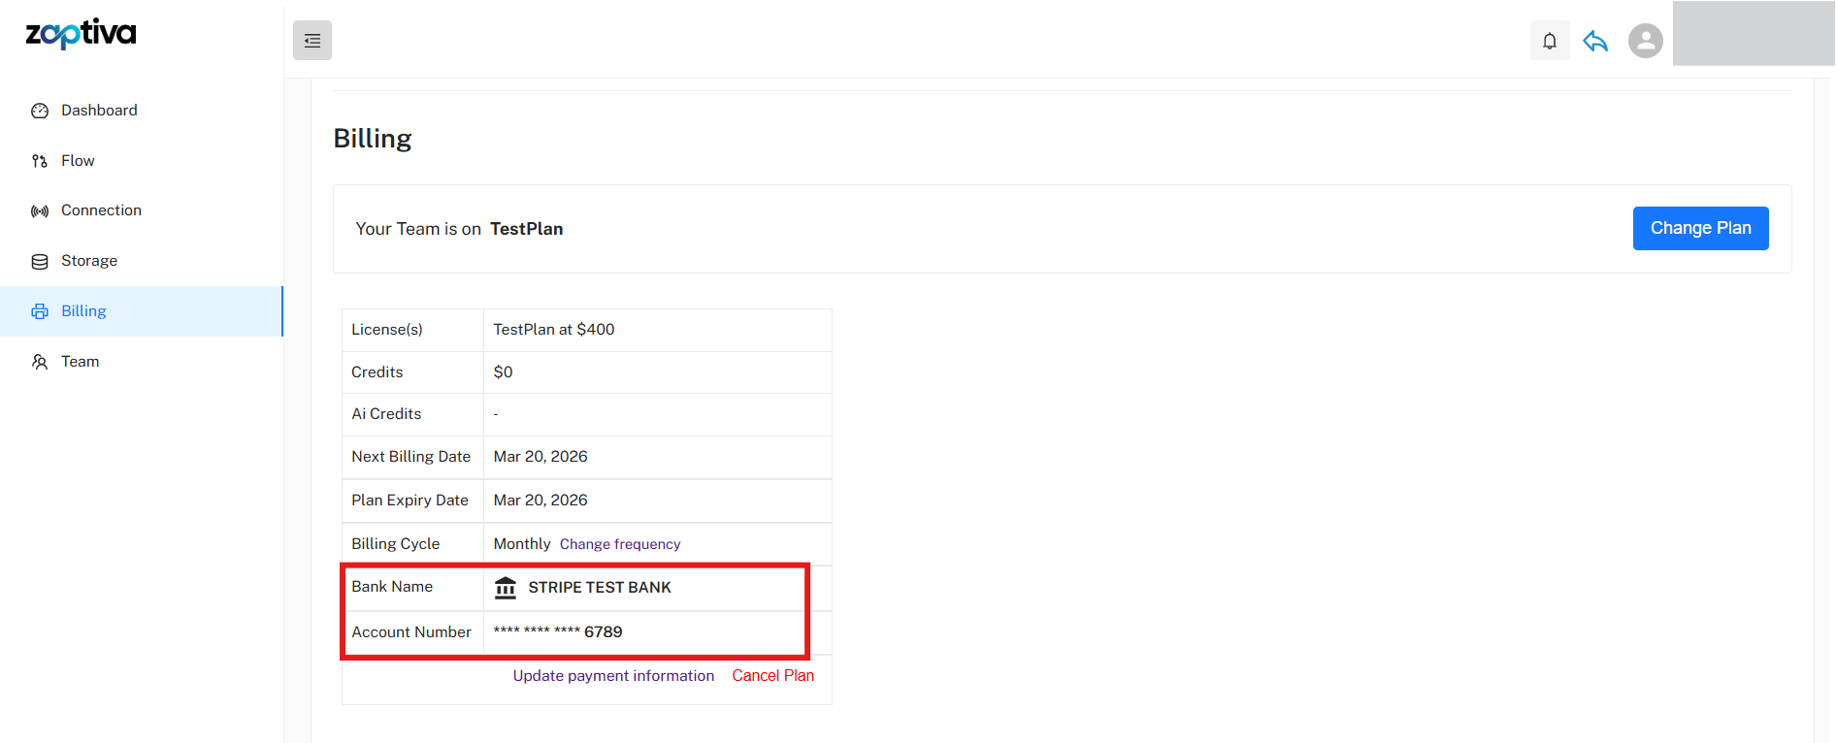Click the bank building icon
This screenshot has height=743, width=1836.
pyautogui.click(x=506, y=588)
